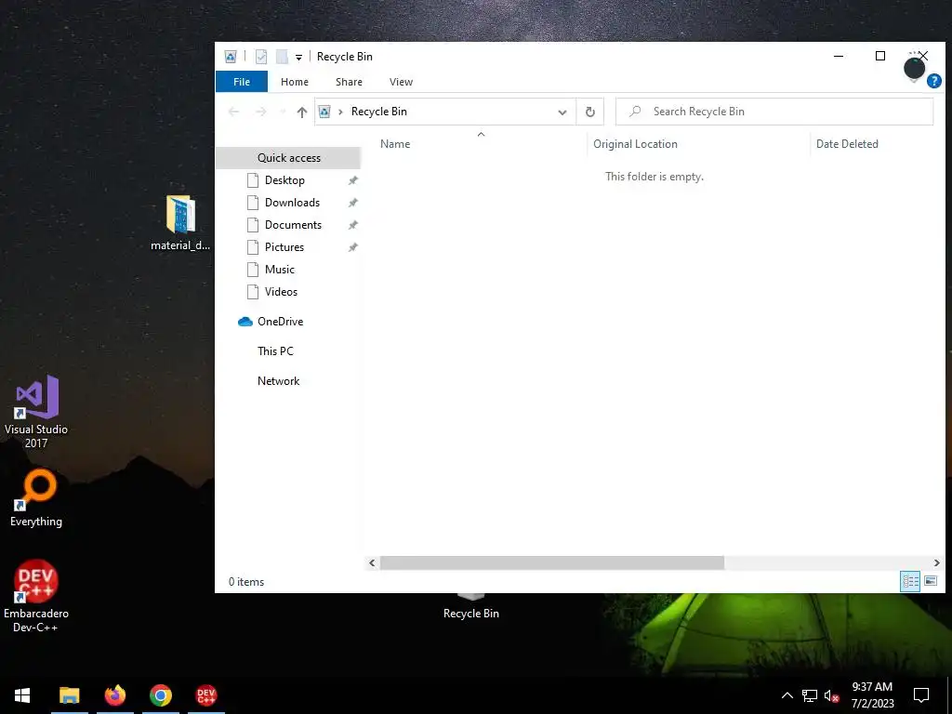This screenshot has height=714, width=952.
Task: Minimize the Recycle Bin window
Action: click(x=839, y=56)
